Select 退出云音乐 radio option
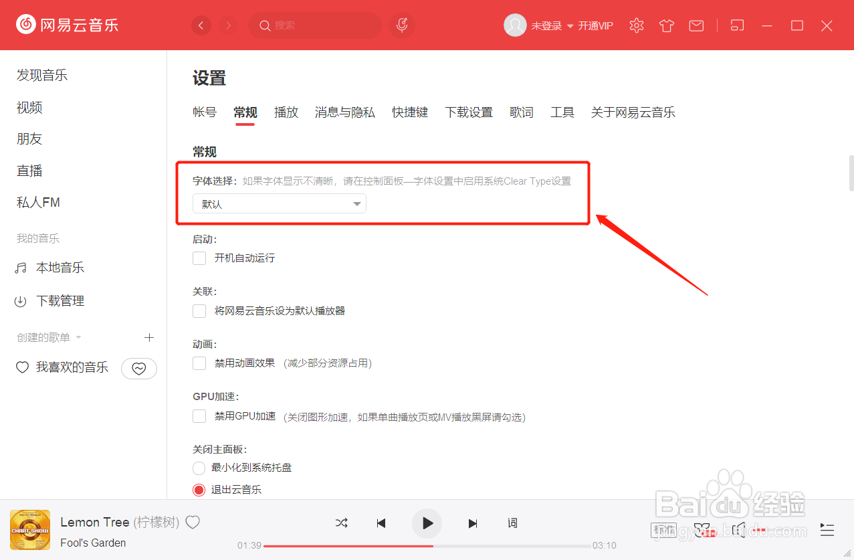Image resolution: width=854 pixels, height=560 pixels. point(199,490)
